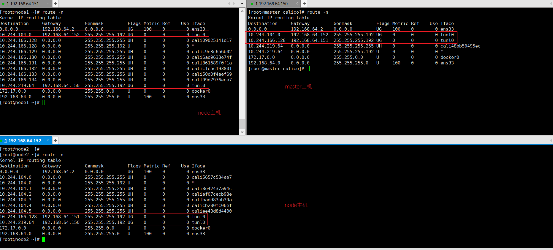Click interface cali48bb50495ec in master terminal
Screen dimensions: 553x250
click(x=460, y=46)
